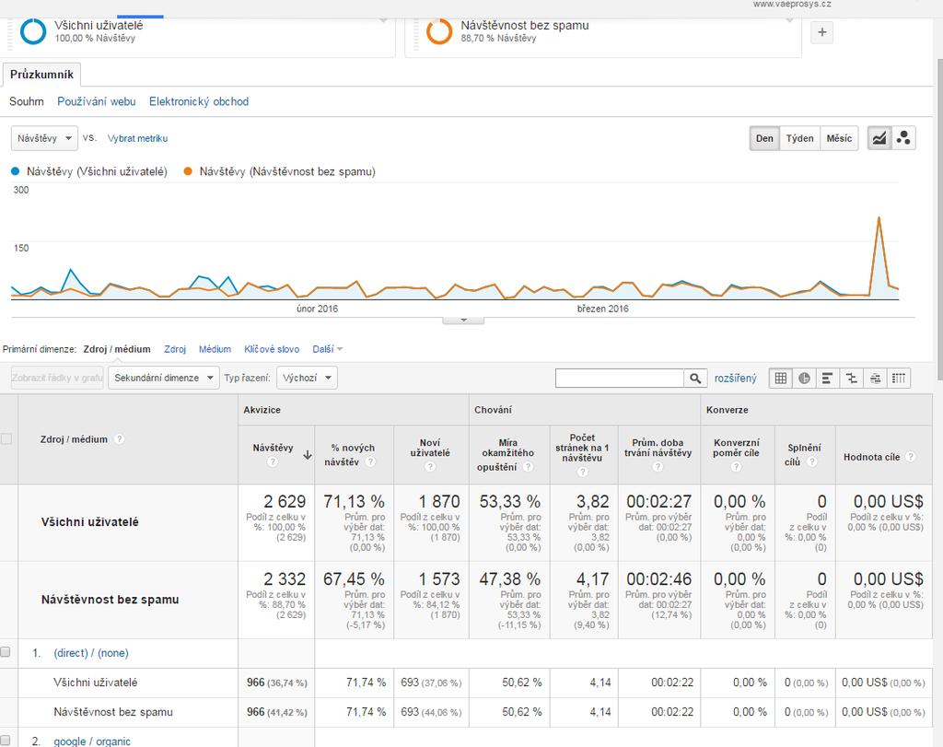The image size is (943, 747).
Task: Open the Sekundární dimenze dropdown
Action: click(164, 378)
